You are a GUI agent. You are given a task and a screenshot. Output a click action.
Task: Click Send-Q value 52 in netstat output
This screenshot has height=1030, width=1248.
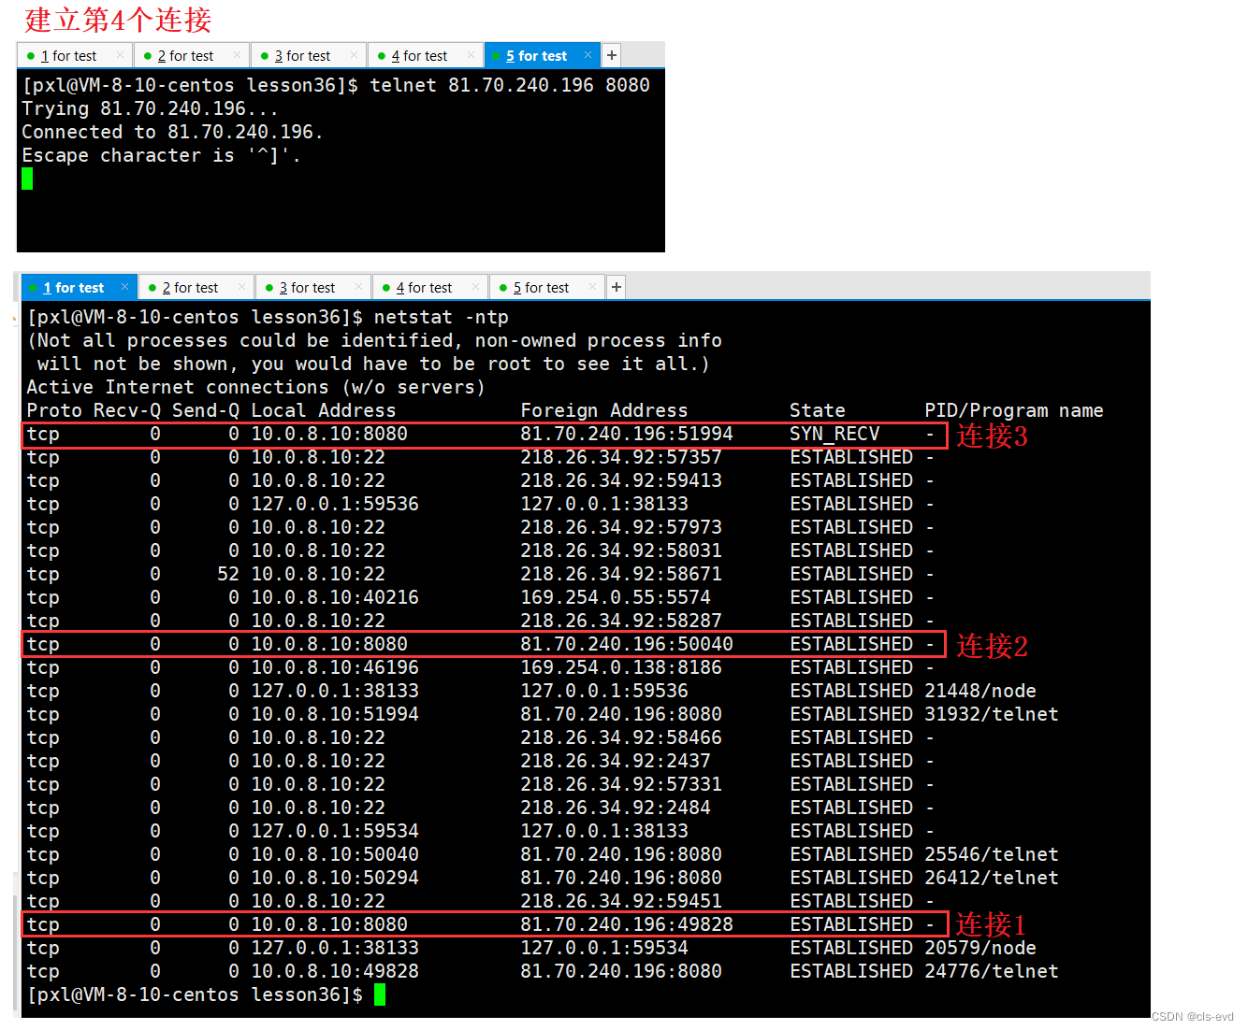tap(228, 574)
